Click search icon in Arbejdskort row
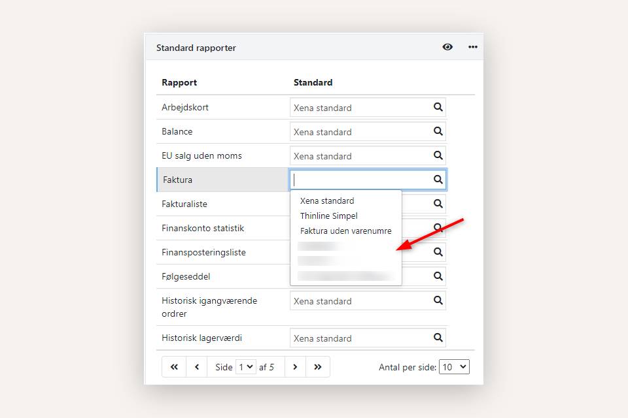Image resolution: width=628 pixels, height=418 pixels. click(438, 107)
